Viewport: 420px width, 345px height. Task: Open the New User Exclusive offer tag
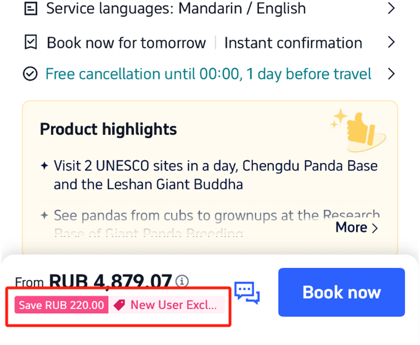tap(173, 305)
